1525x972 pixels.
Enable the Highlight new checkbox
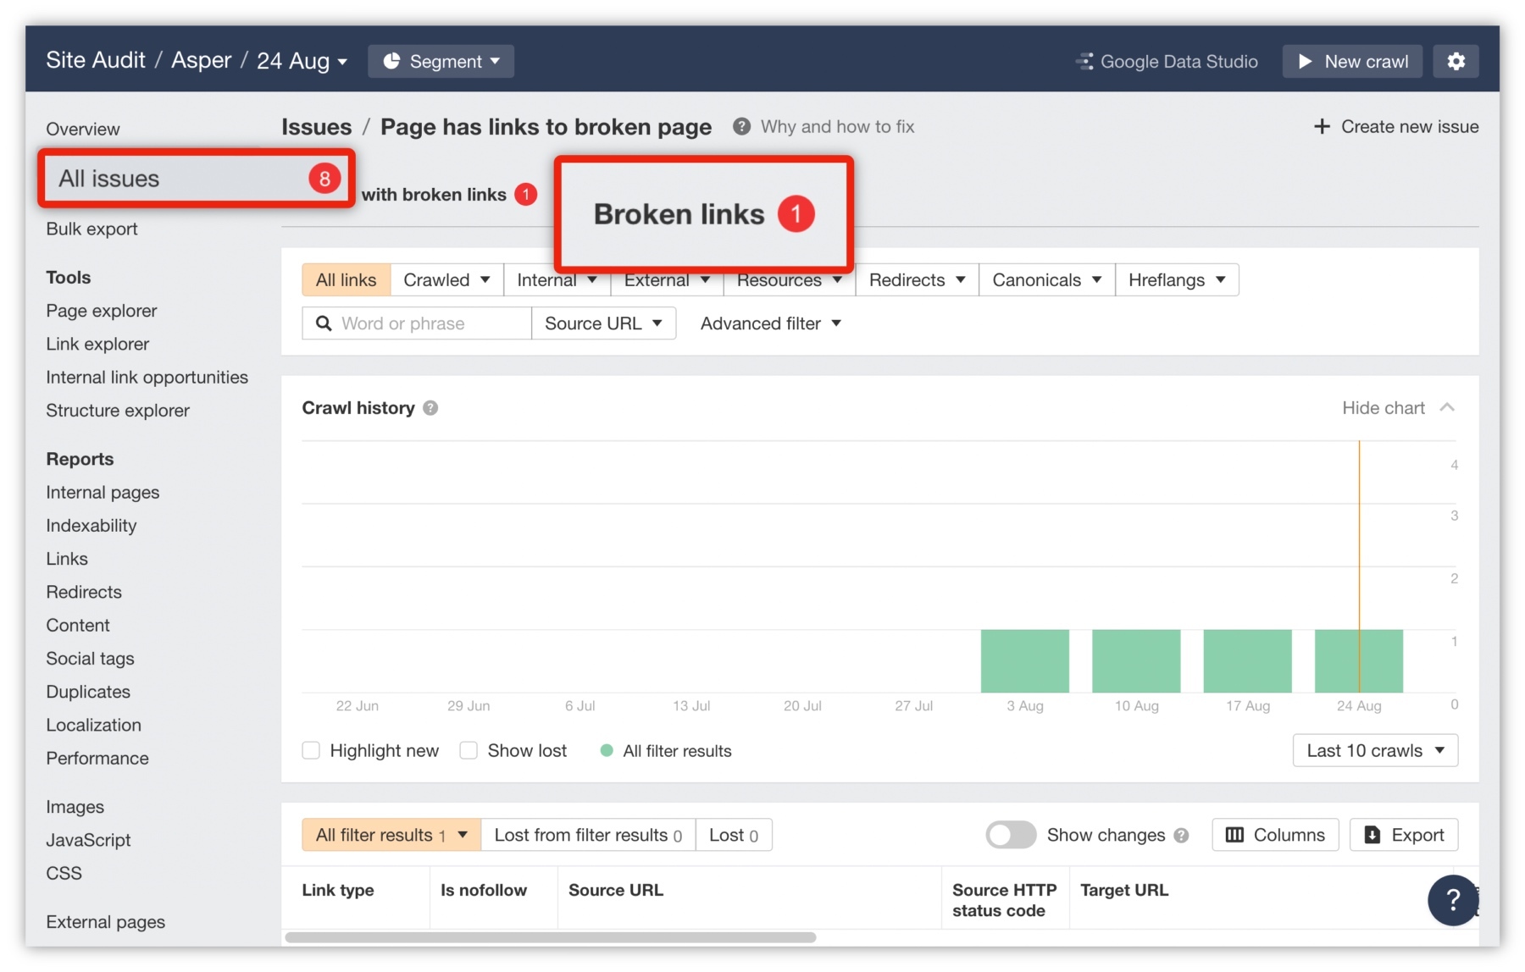click(x=311, y=750)
